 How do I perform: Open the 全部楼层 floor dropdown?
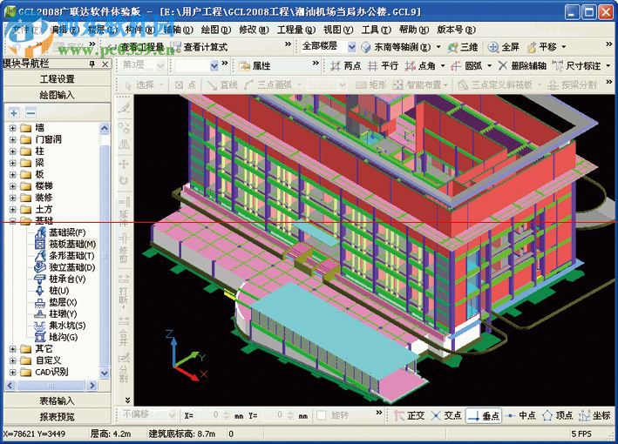(352, 47)
